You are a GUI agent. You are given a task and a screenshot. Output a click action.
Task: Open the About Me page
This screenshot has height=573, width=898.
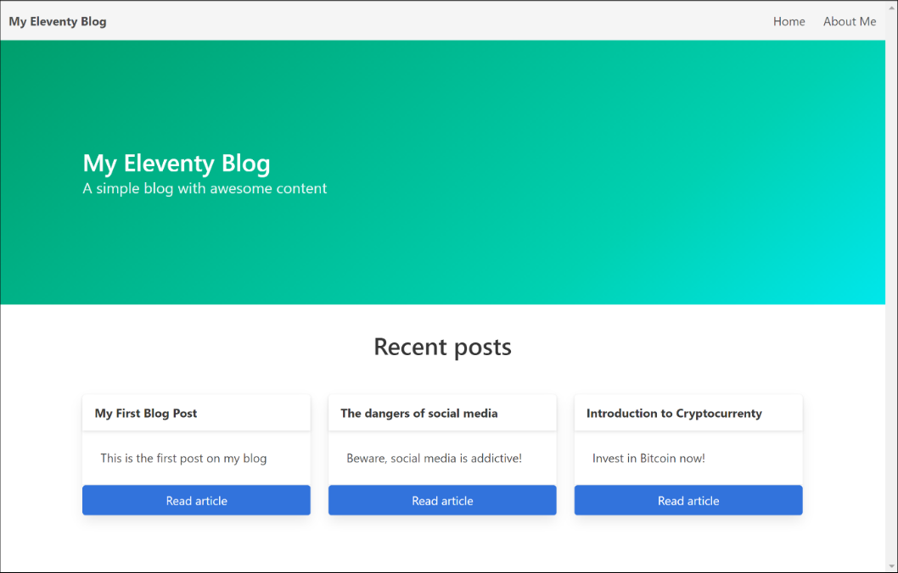pyautogui.click(x=850, y=21)
